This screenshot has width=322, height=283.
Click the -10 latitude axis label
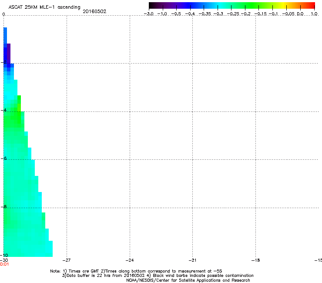[4, 256]
